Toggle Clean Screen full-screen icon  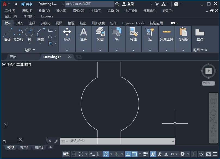pos(209,154)
